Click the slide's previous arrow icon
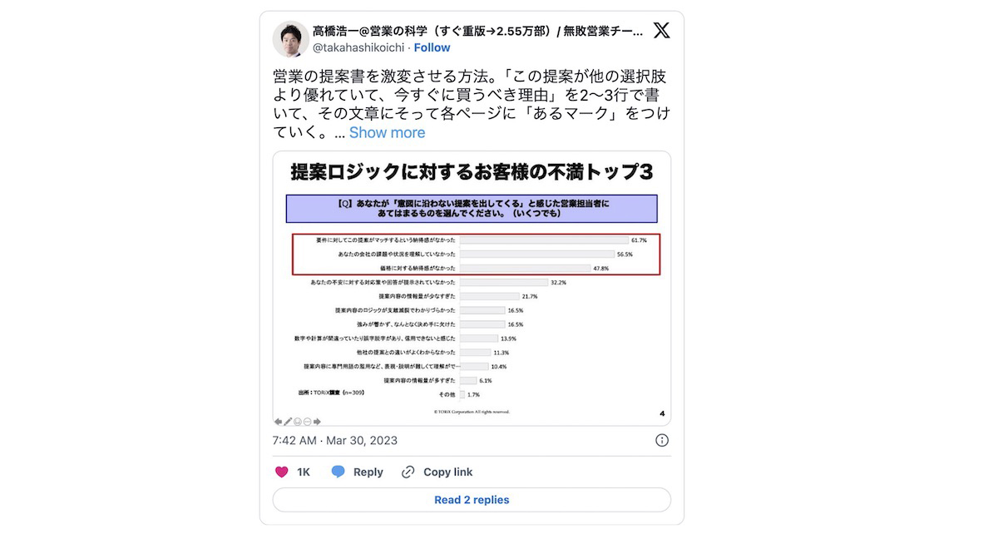Screen dimensions: 998x534 279,422
